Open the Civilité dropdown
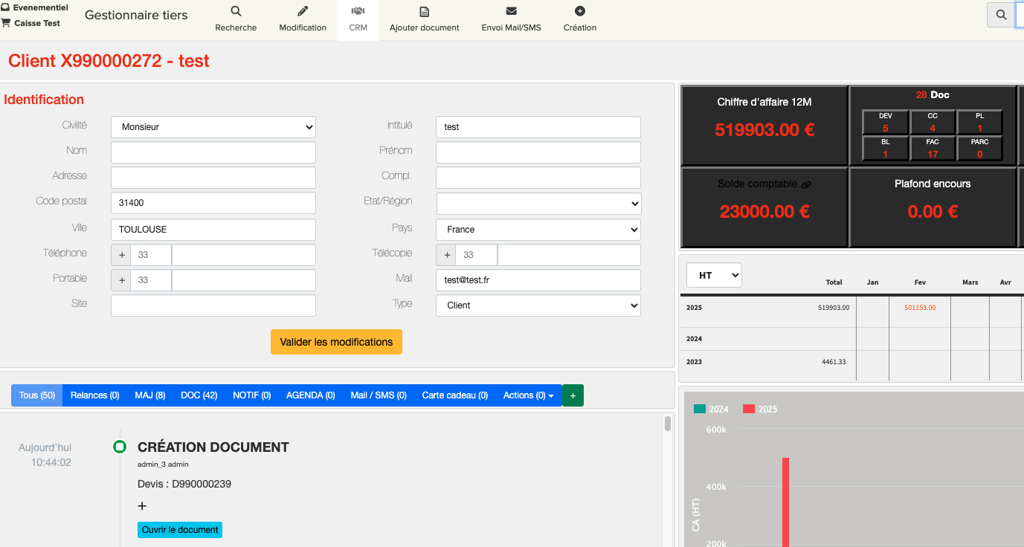The image size is (1024, 547). coord(213,127)
